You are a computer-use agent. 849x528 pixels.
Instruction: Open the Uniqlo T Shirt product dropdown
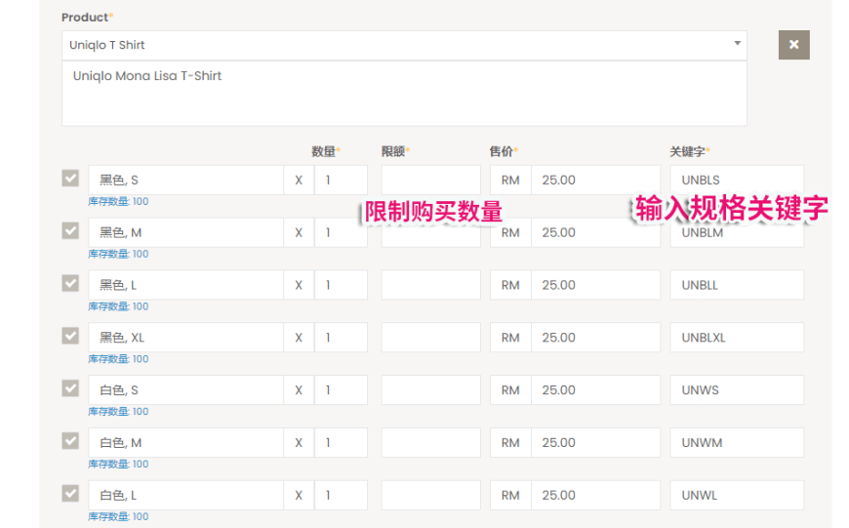pos(404,45)
